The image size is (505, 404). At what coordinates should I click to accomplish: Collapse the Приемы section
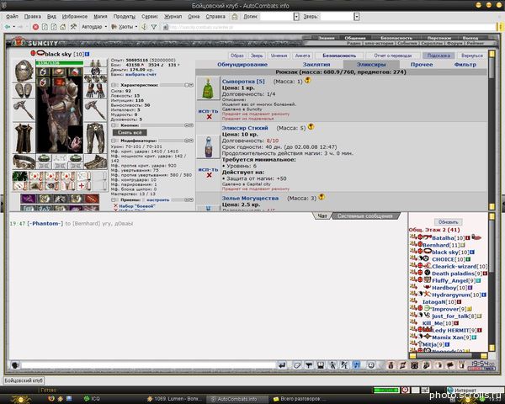pos(114,200)
